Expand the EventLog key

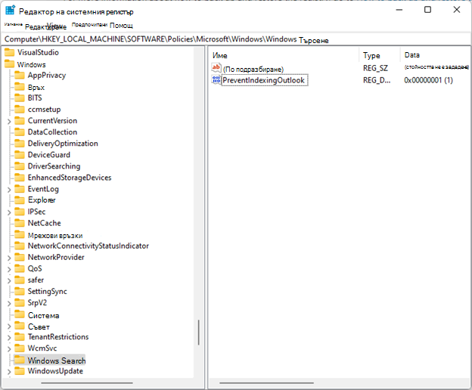coord(9,190)
